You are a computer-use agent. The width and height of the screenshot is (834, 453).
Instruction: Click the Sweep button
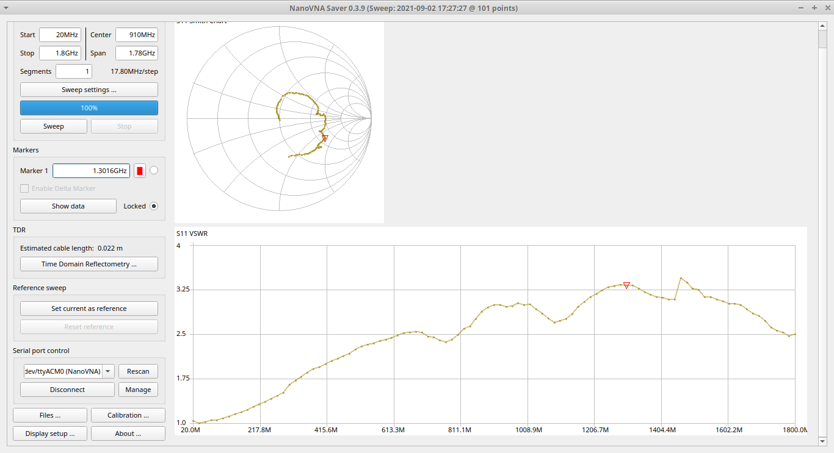pos(54,126)
